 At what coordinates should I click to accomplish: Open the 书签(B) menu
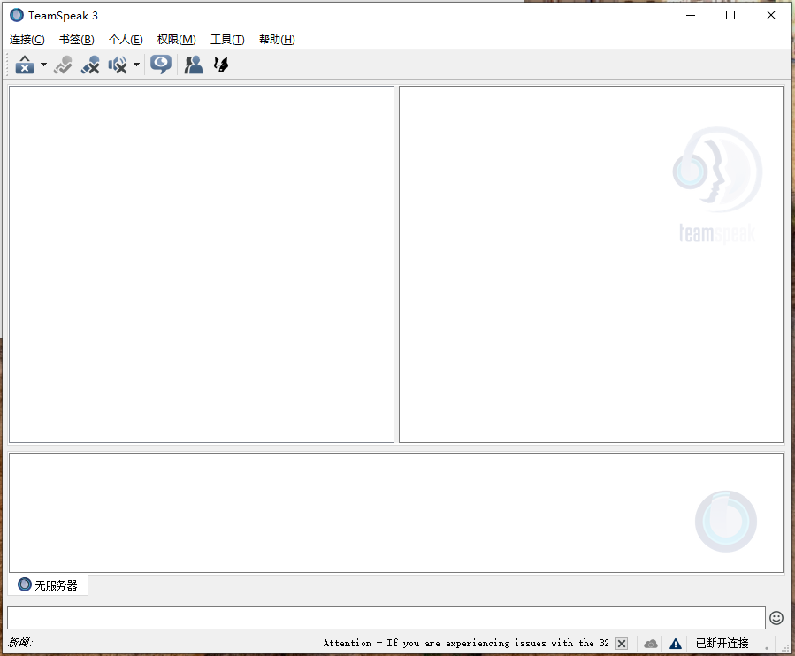pyautogui.click(x=77, y=40)
